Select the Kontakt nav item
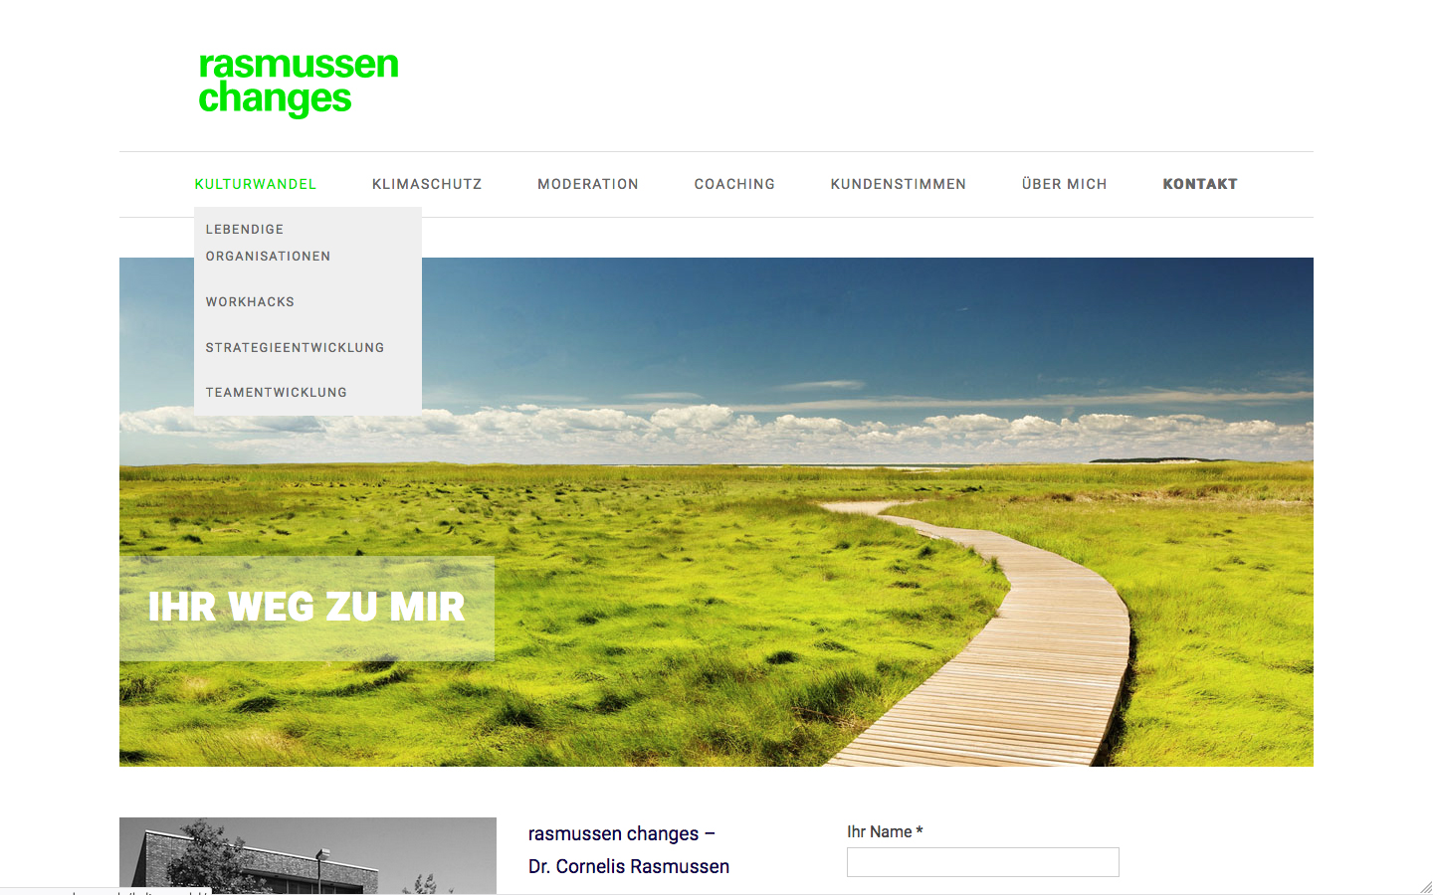Viewport: 1433px width, 895px height. [1199, 184]
